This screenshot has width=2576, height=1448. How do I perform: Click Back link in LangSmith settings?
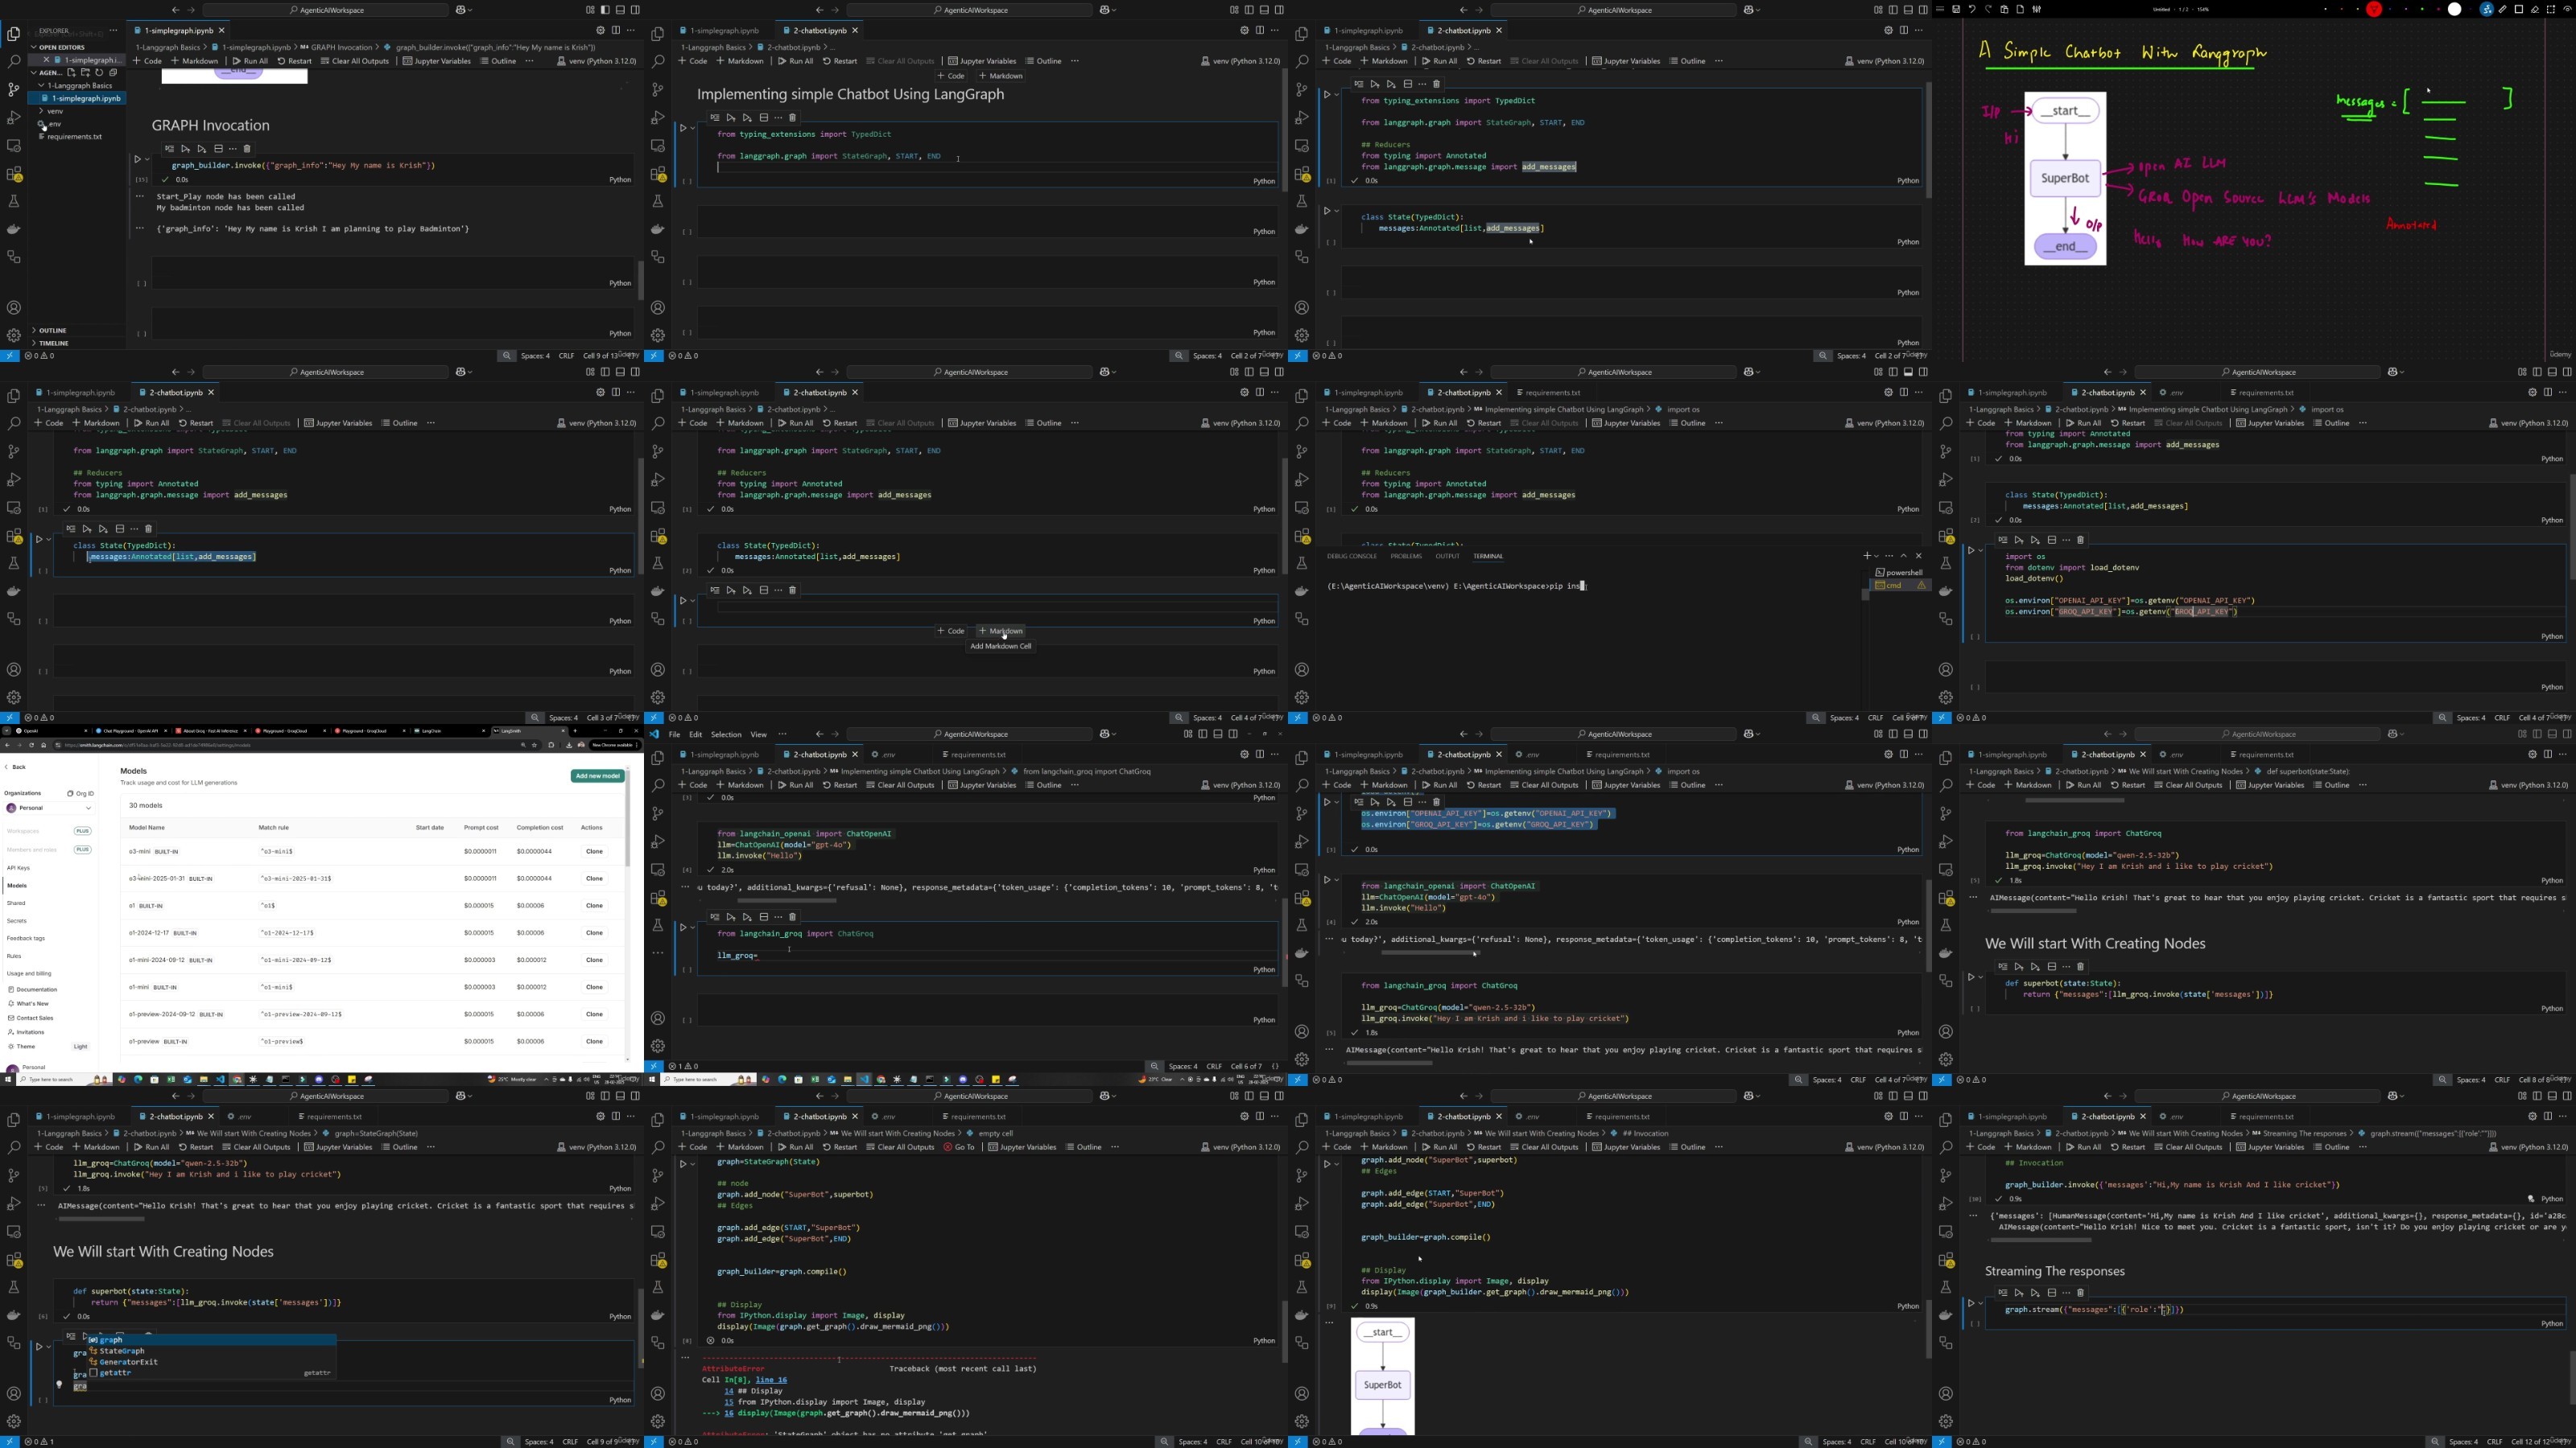tap(15, 767)
